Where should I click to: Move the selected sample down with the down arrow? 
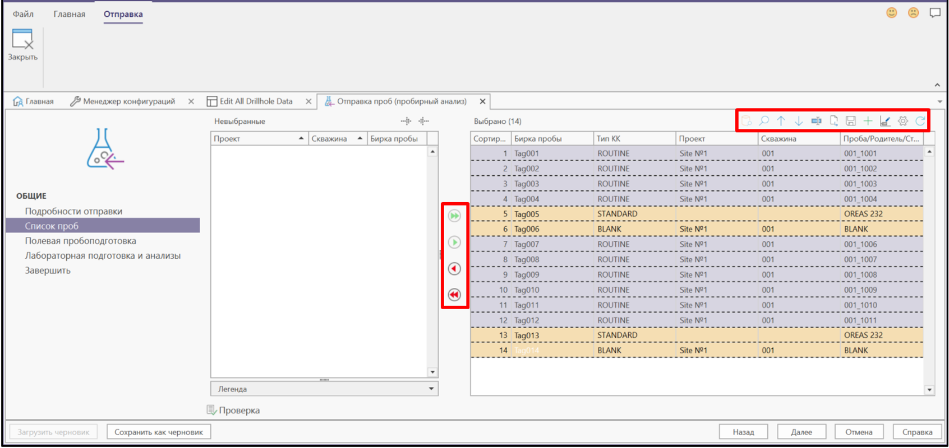coord(799,121)
